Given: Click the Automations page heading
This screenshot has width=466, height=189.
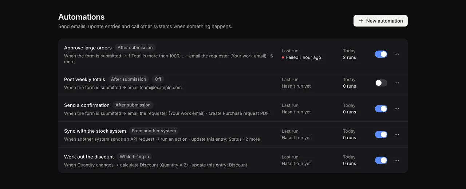Looking at the screenshot, I should point(82,17).
